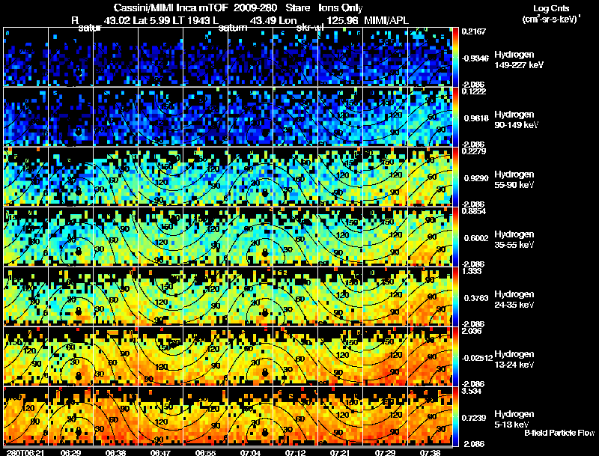Click the color scale value 0.9290
The height and width of the screenshot is (456, 599).
[476, 178]
